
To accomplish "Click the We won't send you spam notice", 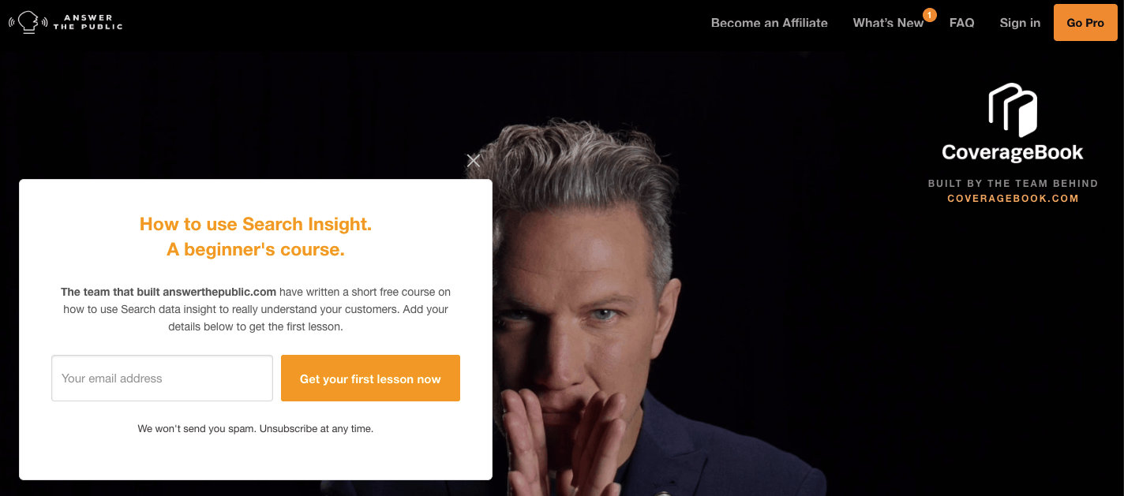I will pos(256,429).
